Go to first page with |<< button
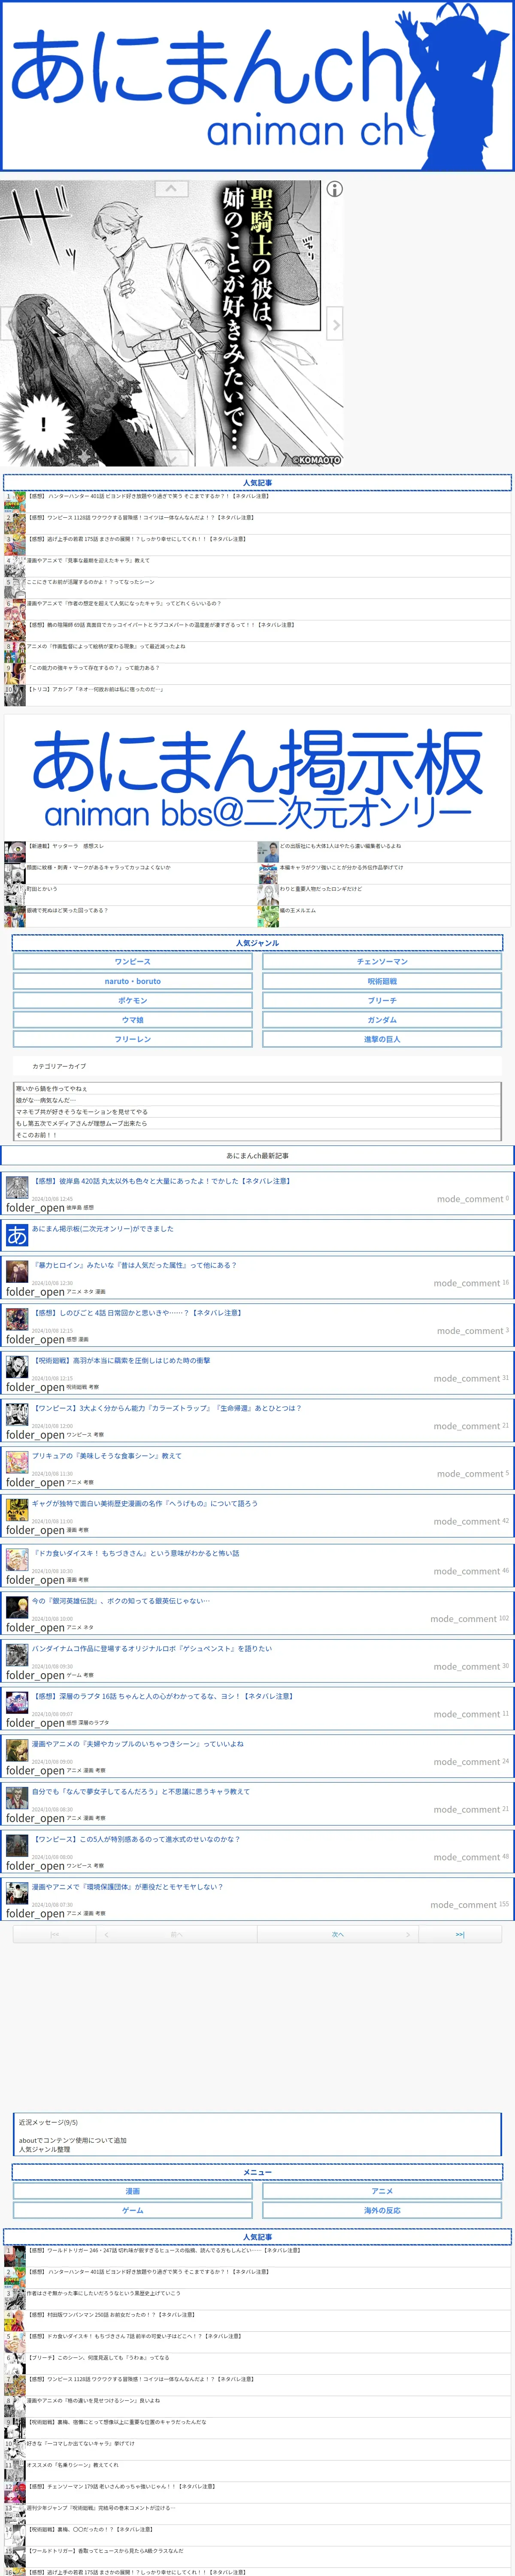The height and width of the screenshot is (2576, 515). 54,1935
